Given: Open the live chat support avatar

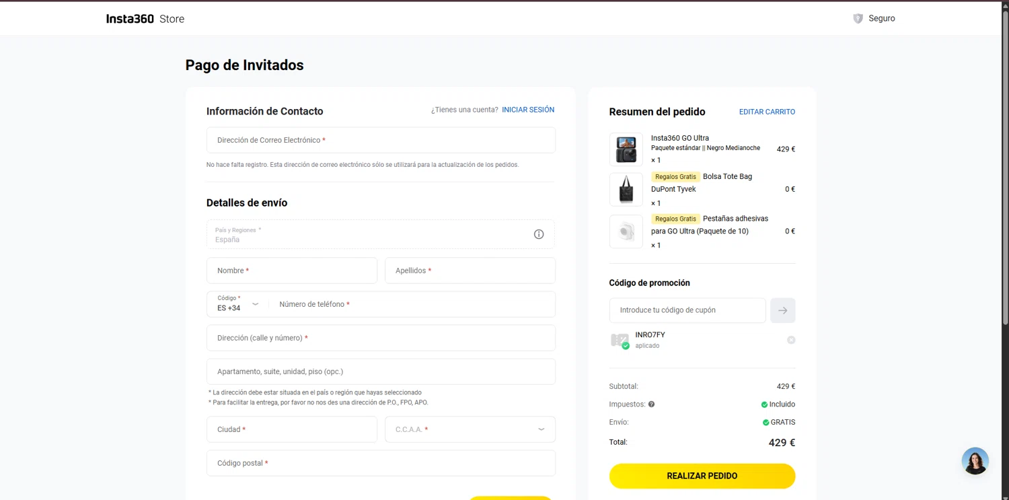Looking at the screenshot, I should (x=975, y=461).
